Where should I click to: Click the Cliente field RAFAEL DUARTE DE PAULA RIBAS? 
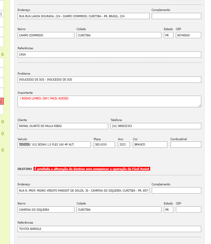(63, 126)
